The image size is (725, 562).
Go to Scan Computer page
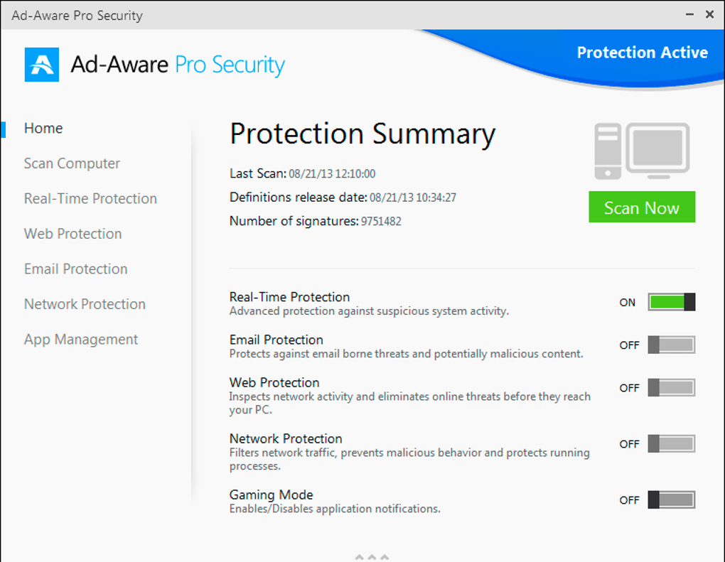coord(72,163)
